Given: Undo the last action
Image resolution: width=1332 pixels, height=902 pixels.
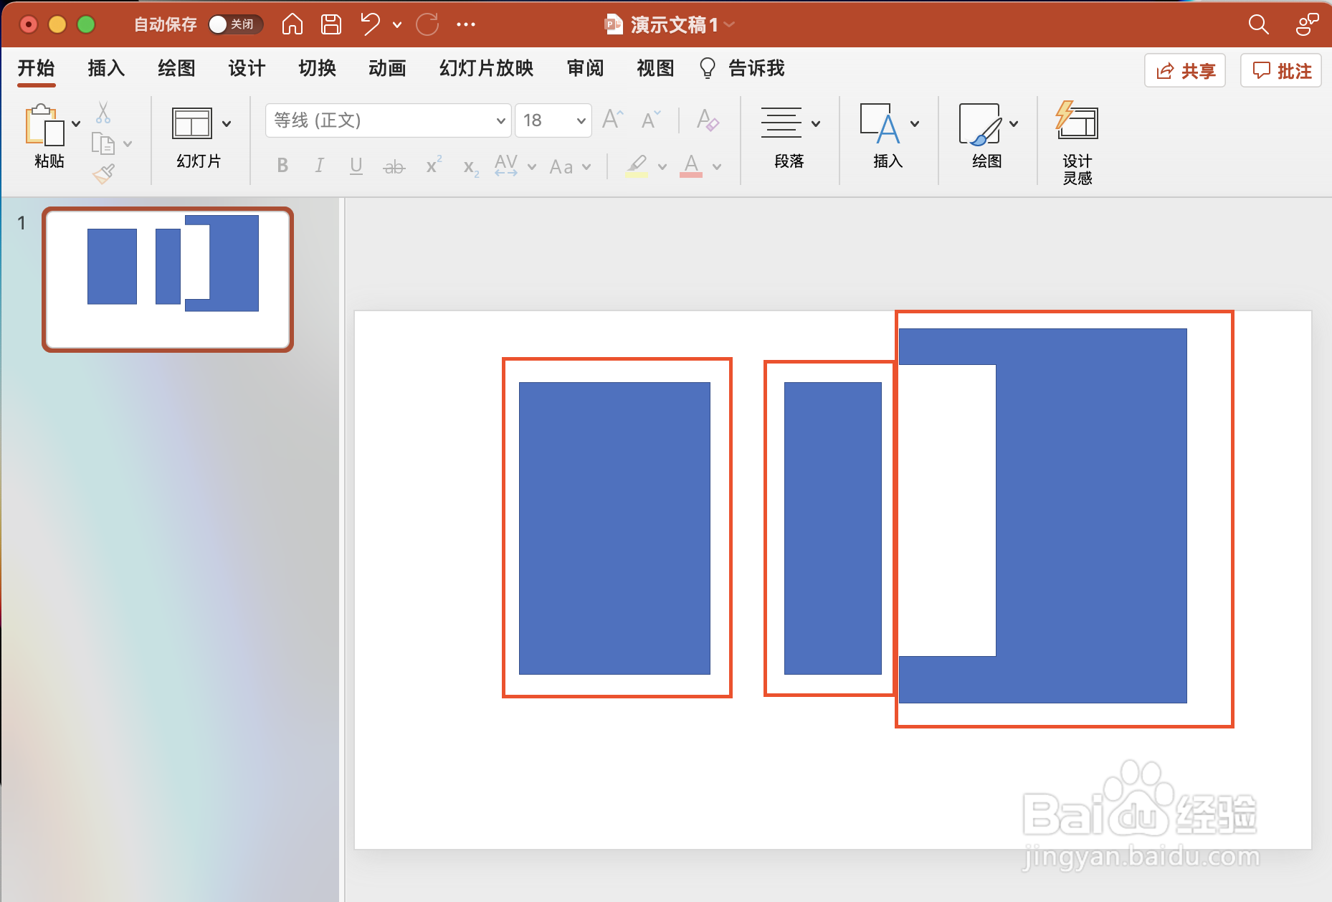Looking at the screenshot, I should coord(370,24).
